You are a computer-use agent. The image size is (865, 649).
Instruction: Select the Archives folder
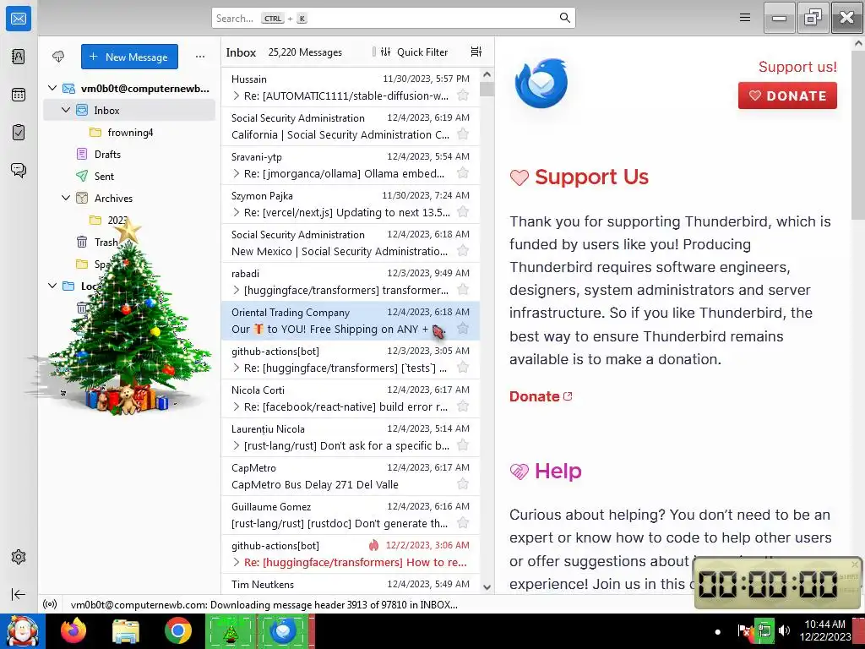point(129,198)
